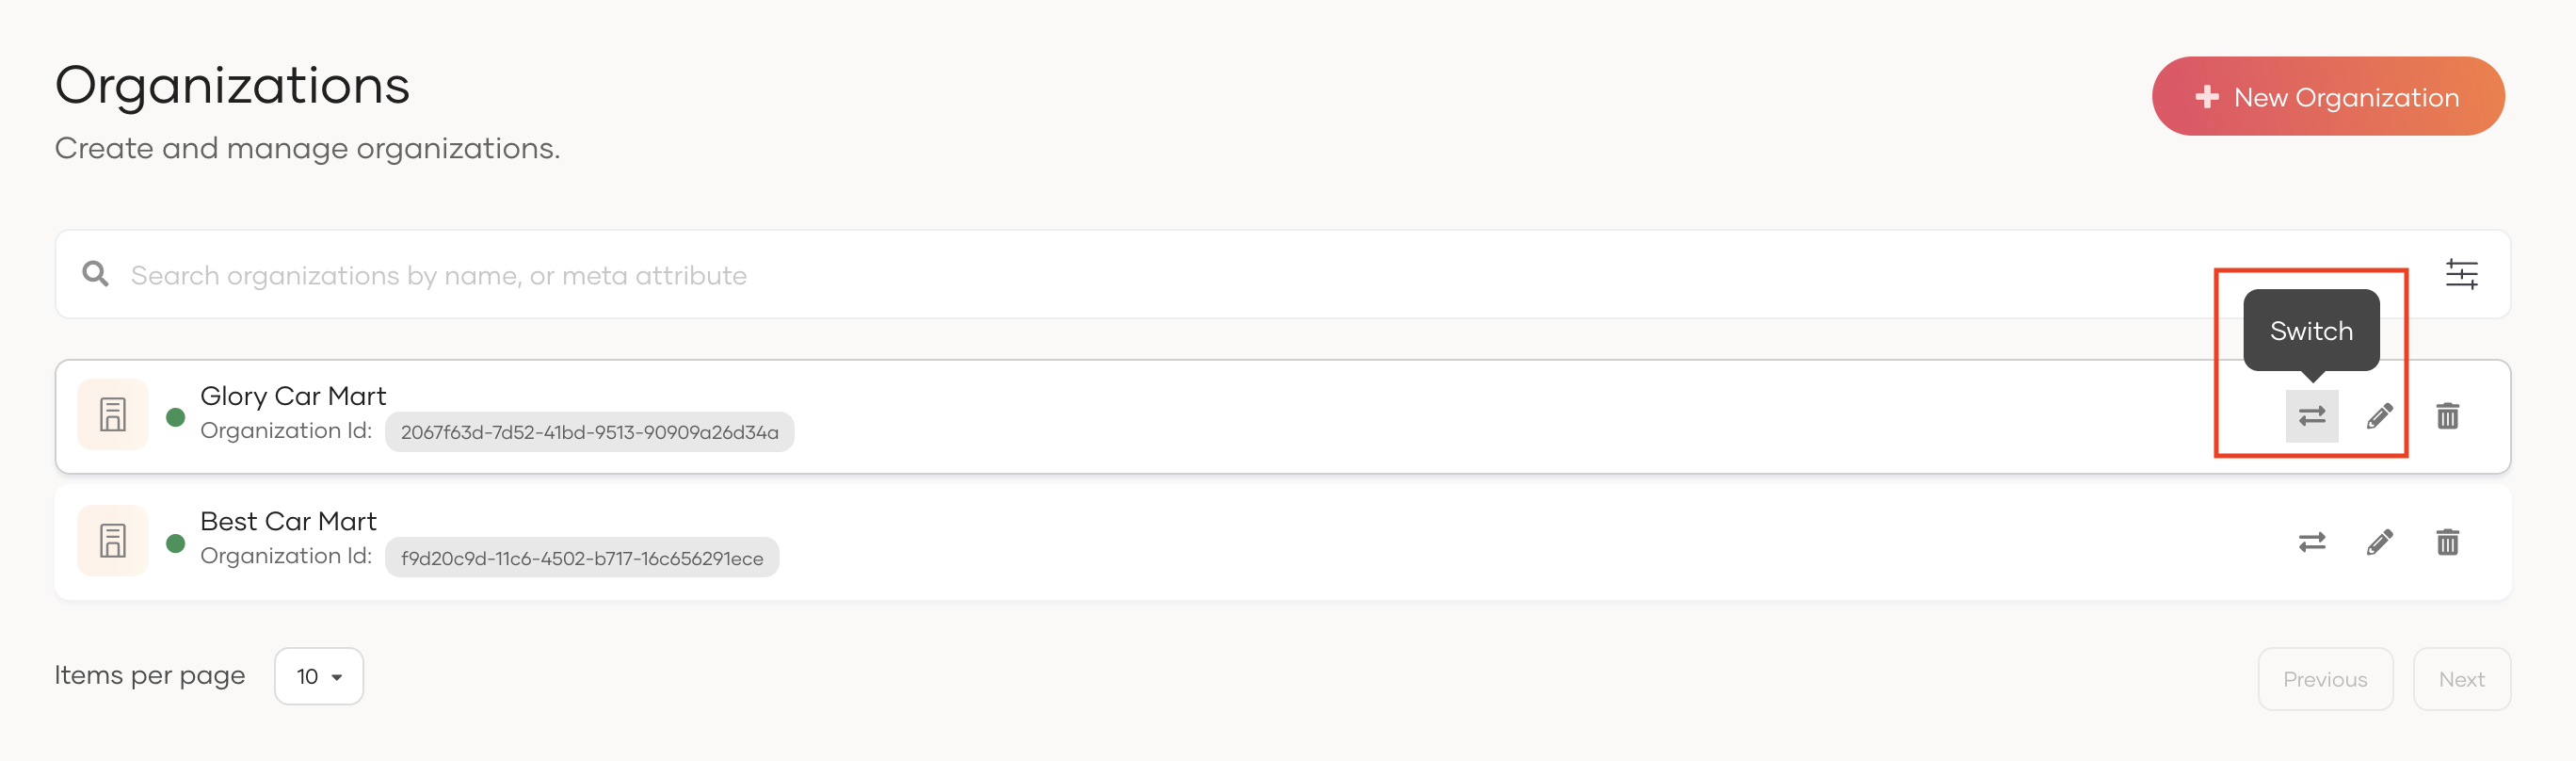Delete Glory Car Mart organization
This screenshot has width=2576, height=761.
tap(2447, 416)
